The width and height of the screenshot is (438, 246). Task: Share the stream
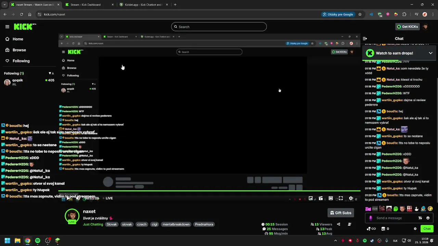coord(338,224)
